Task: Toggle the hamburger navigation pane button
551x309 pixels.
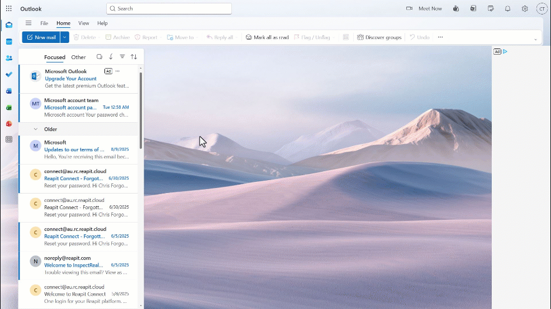Action: (x=28, y=23)
